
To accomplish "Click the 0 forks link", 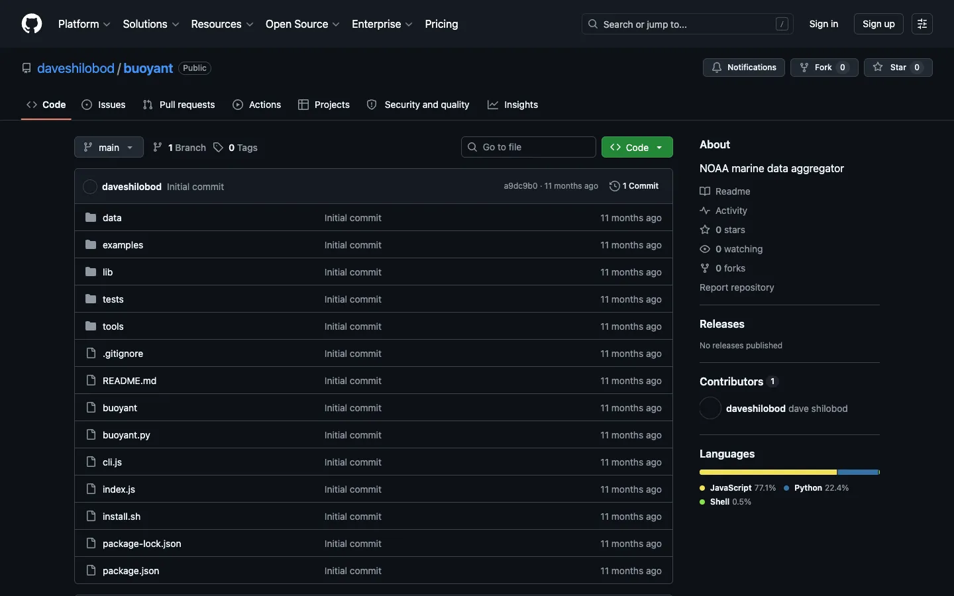I will click(x=722, y=268).
